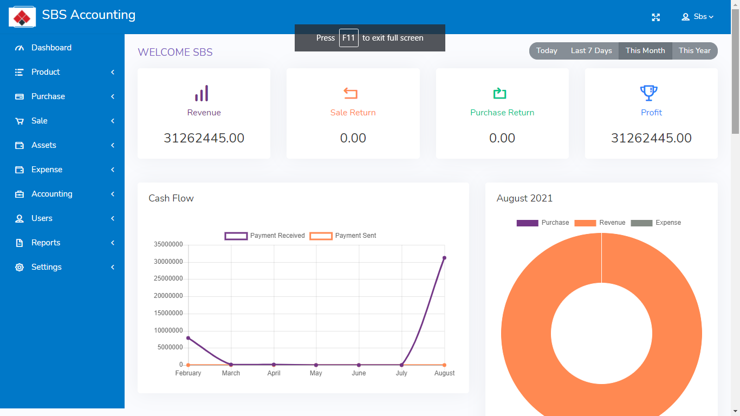Click the August data point on Cash Flow
The height and width of the screenshot is (416, 740).
[x=444, y=258]
